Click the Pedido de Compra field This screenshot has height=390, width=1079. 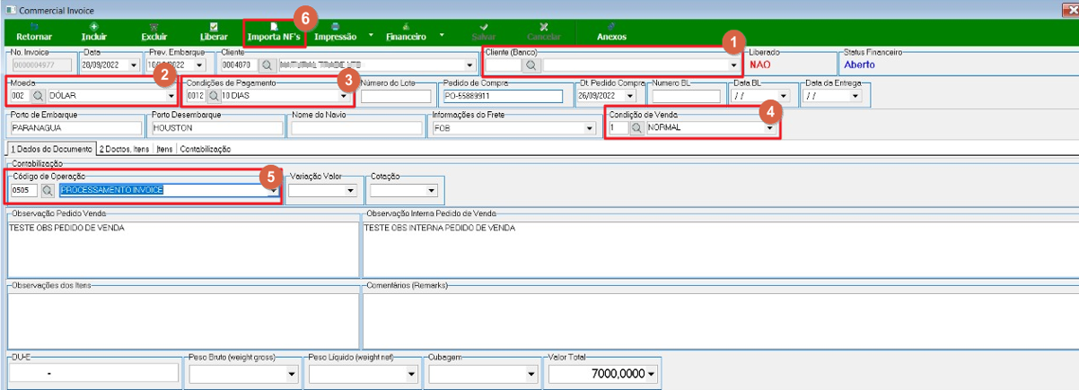(x=502, y=96)
